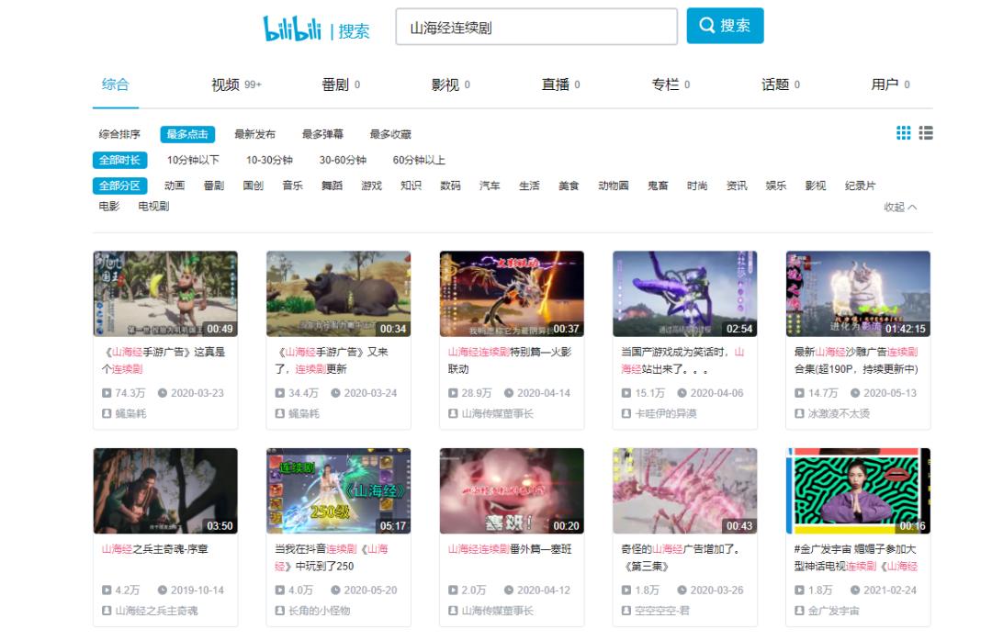Open the 05:17 video thumbnail
The image size is (992, 641).
338,491
